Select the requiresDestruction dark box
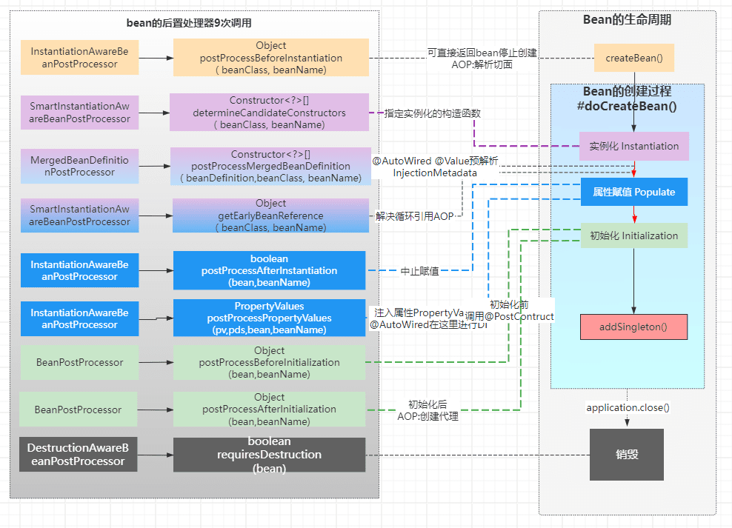This screenshot has width=732, height=528. (x=270, y=455)
